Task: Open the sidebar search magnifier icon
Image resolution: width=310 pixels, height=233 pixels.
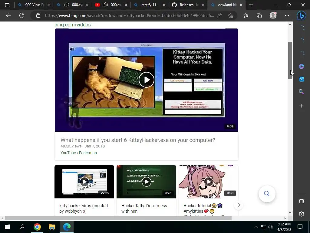Action: click(301, 92)
